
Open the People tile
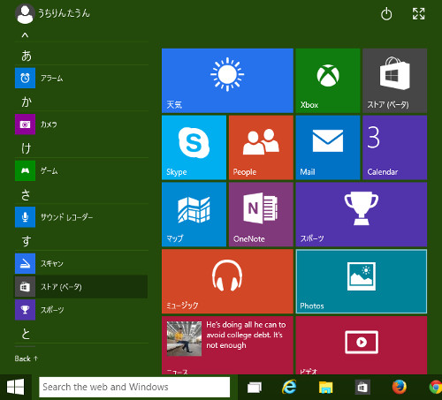pos(261,147)
